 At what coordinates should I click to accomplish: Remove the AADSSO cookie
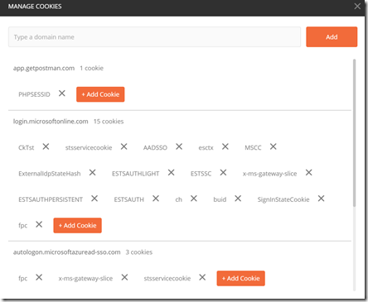(x=179, y=146)
